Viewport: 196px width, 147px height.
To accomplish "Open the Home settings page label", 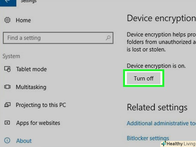I will pos(23,20).
